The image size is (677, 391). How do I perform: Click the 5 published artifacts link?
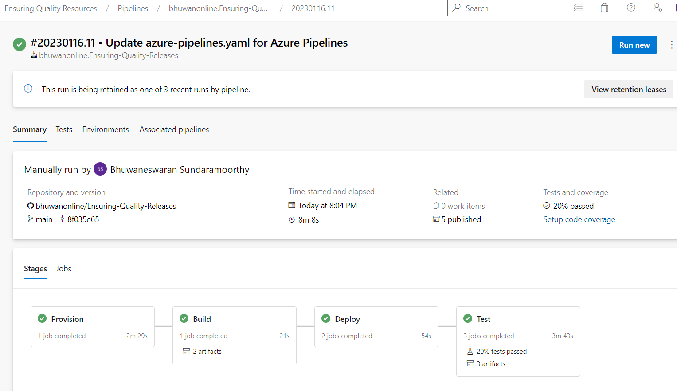[462, 219]
